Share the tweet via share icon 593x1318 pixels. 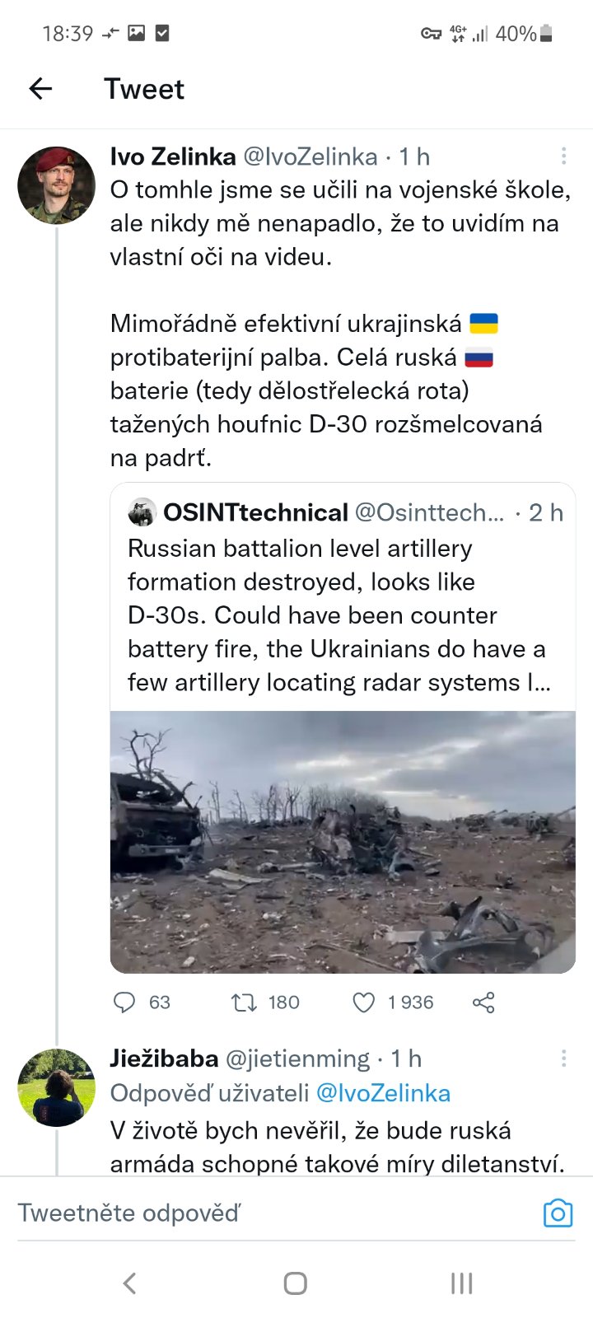483,1003
